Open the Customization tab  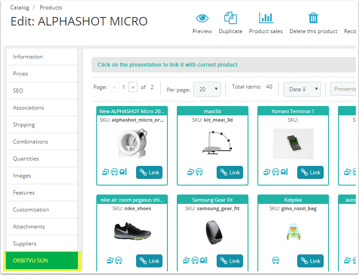coord(42,210)
